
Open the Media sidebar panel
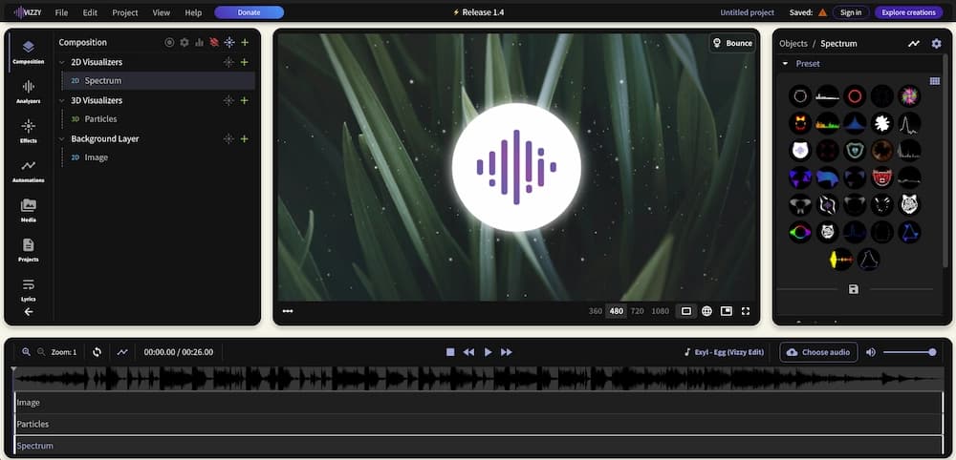click(x=28, y=210)
